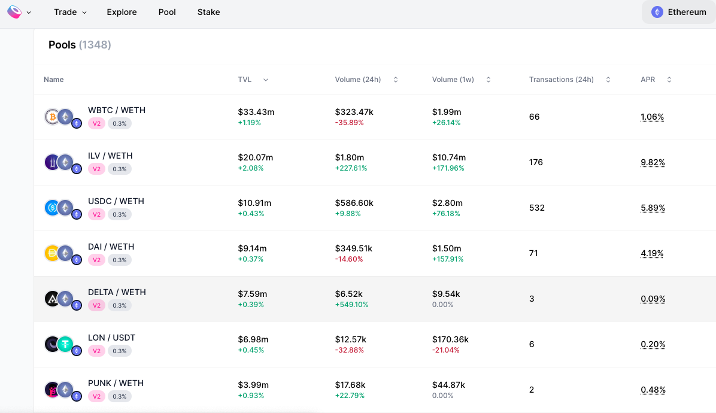Expand the chevron beside the Sushi logo
The height and width of the screenshot is (413, 716).
point(29,13)
